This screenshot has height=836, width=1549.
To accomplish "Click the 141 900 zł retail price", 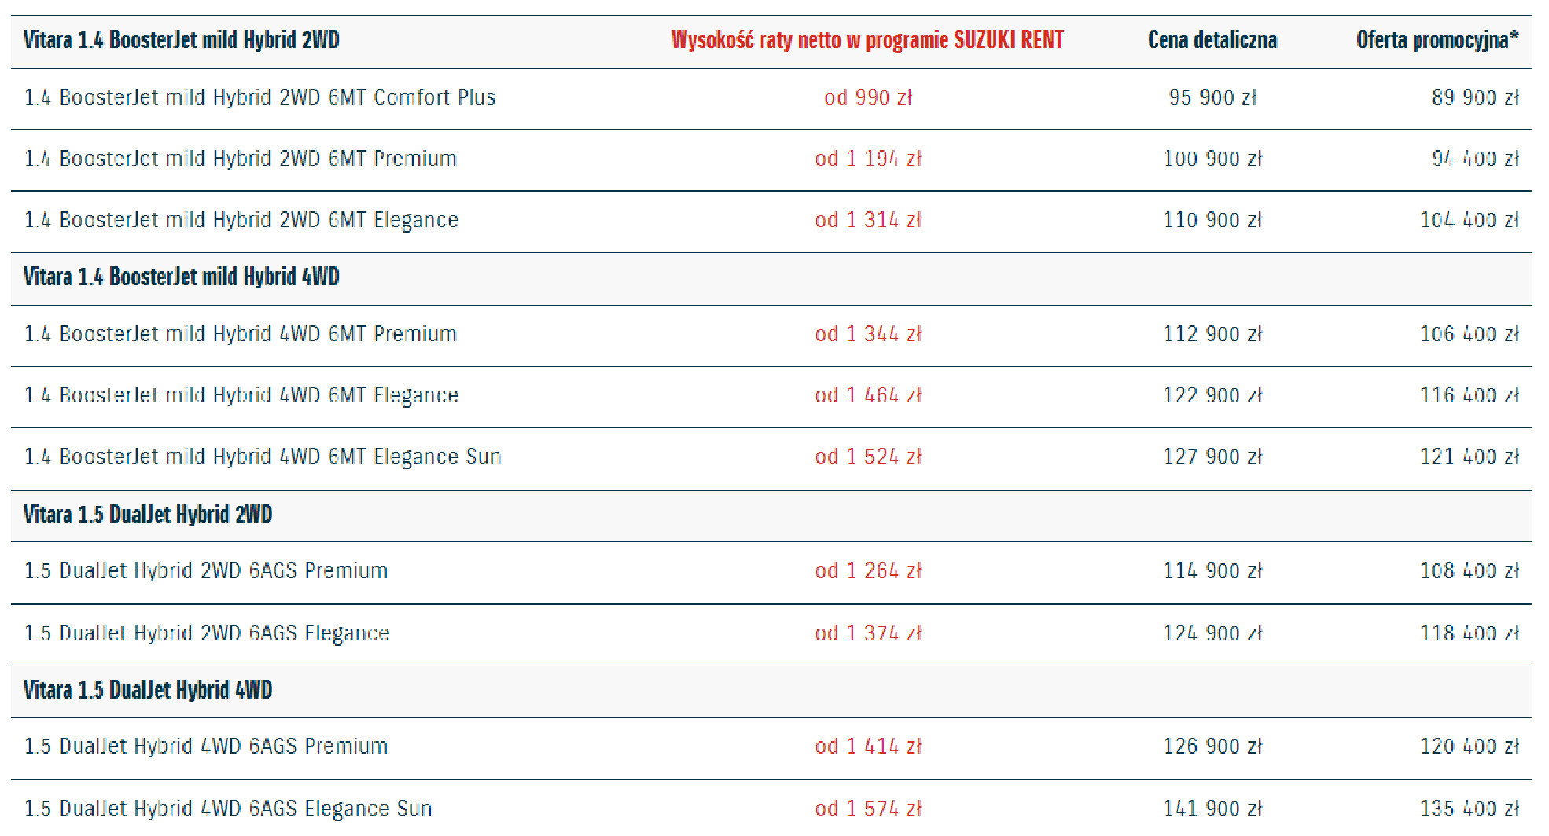I will click(x=1212, y=808).
